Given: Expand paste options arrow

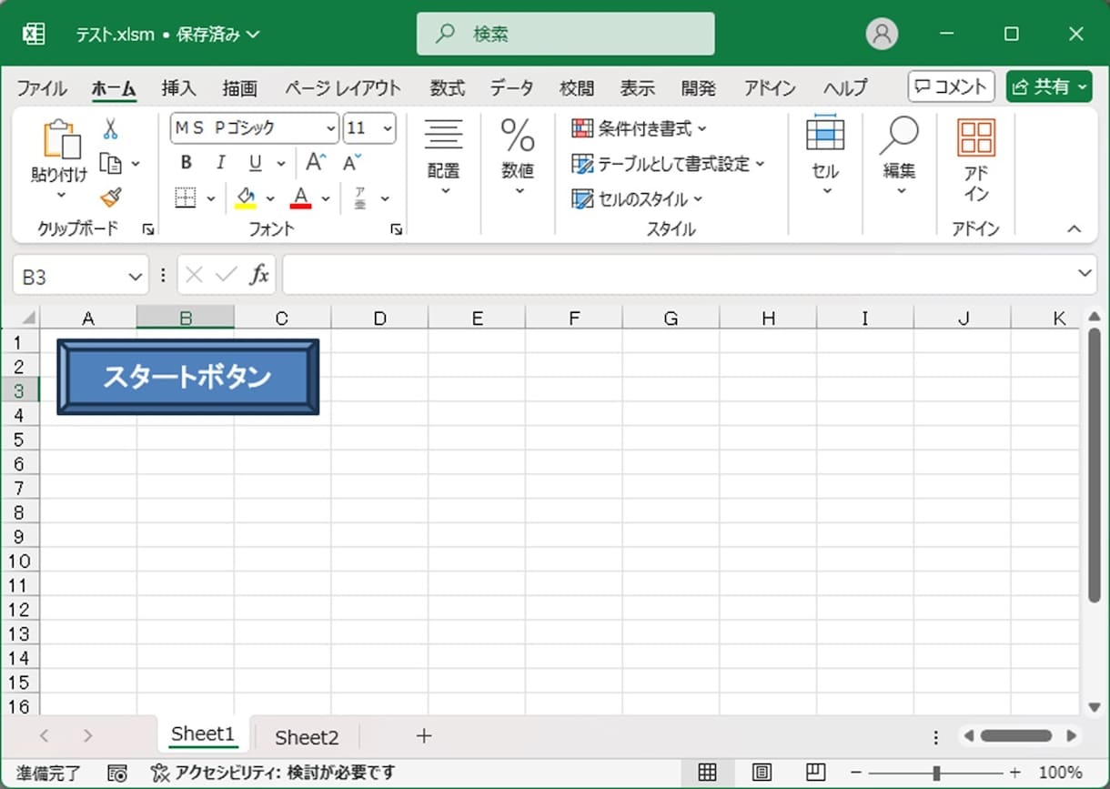Looking at the screenshot, I should pyautogui.click(x=61, y=194).
